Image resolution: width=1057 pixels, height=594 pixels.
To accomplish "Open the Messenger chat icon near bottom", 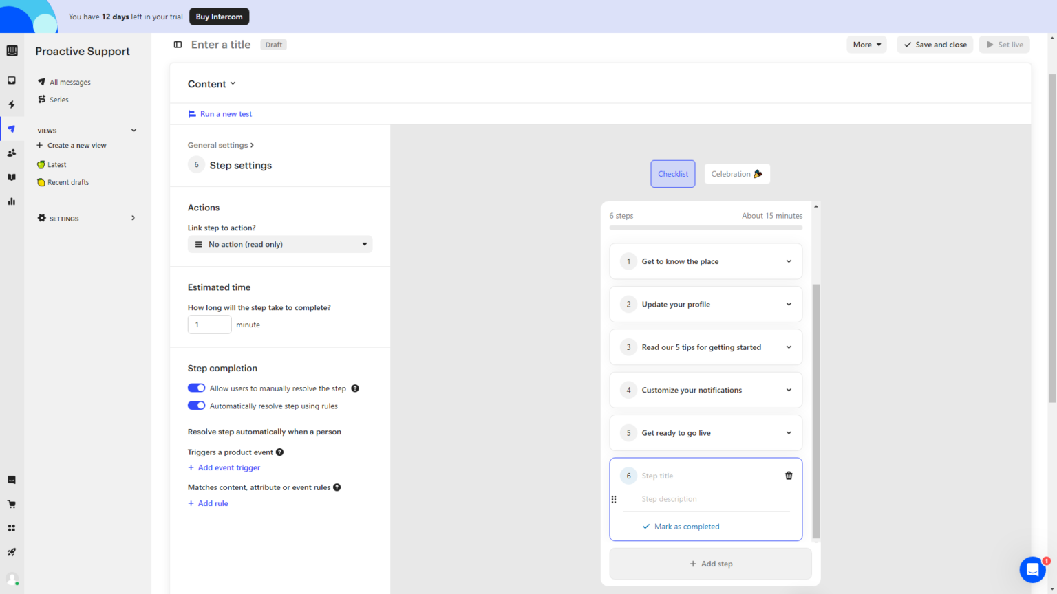I will click(11, 479).
